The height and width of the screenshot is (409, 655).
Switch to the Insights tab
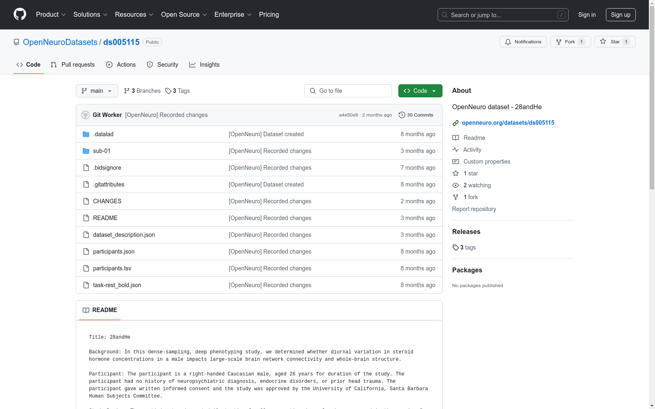pyautogui.click(x=204, y=65)
